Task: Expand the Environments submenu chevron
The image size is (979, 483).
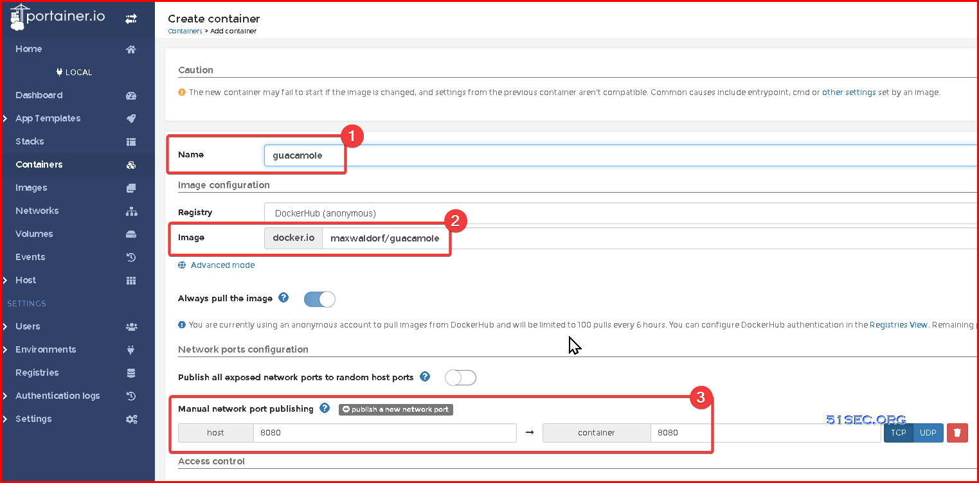Action: point(5,350)
